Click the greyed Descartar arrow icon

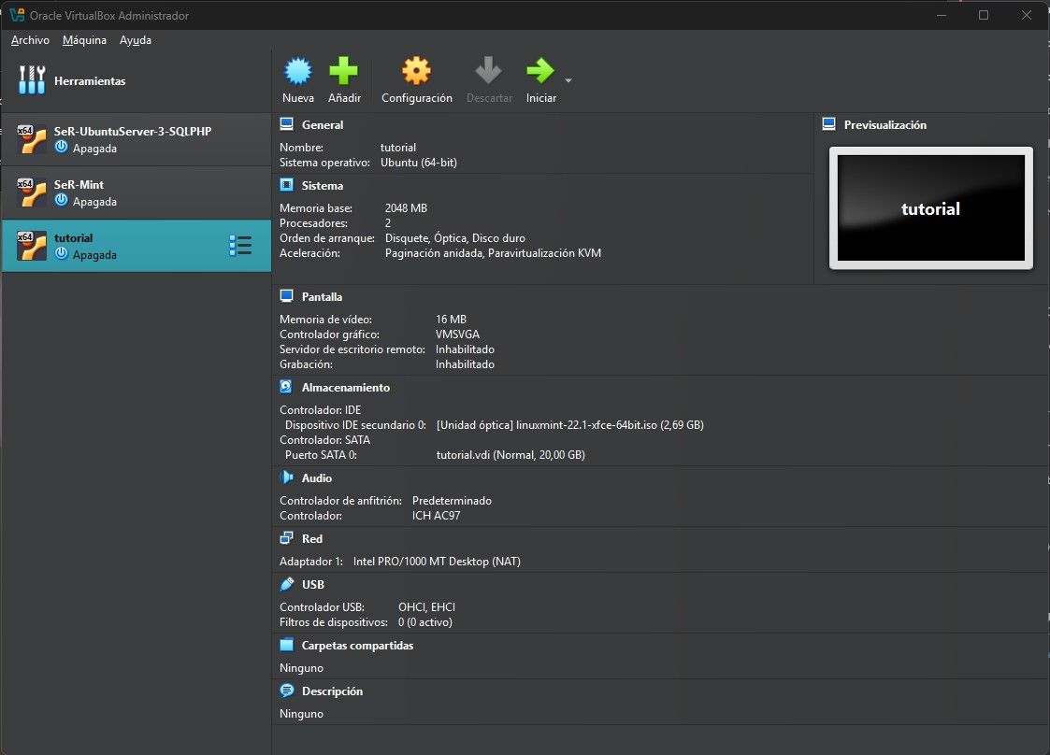coord(488,70)
